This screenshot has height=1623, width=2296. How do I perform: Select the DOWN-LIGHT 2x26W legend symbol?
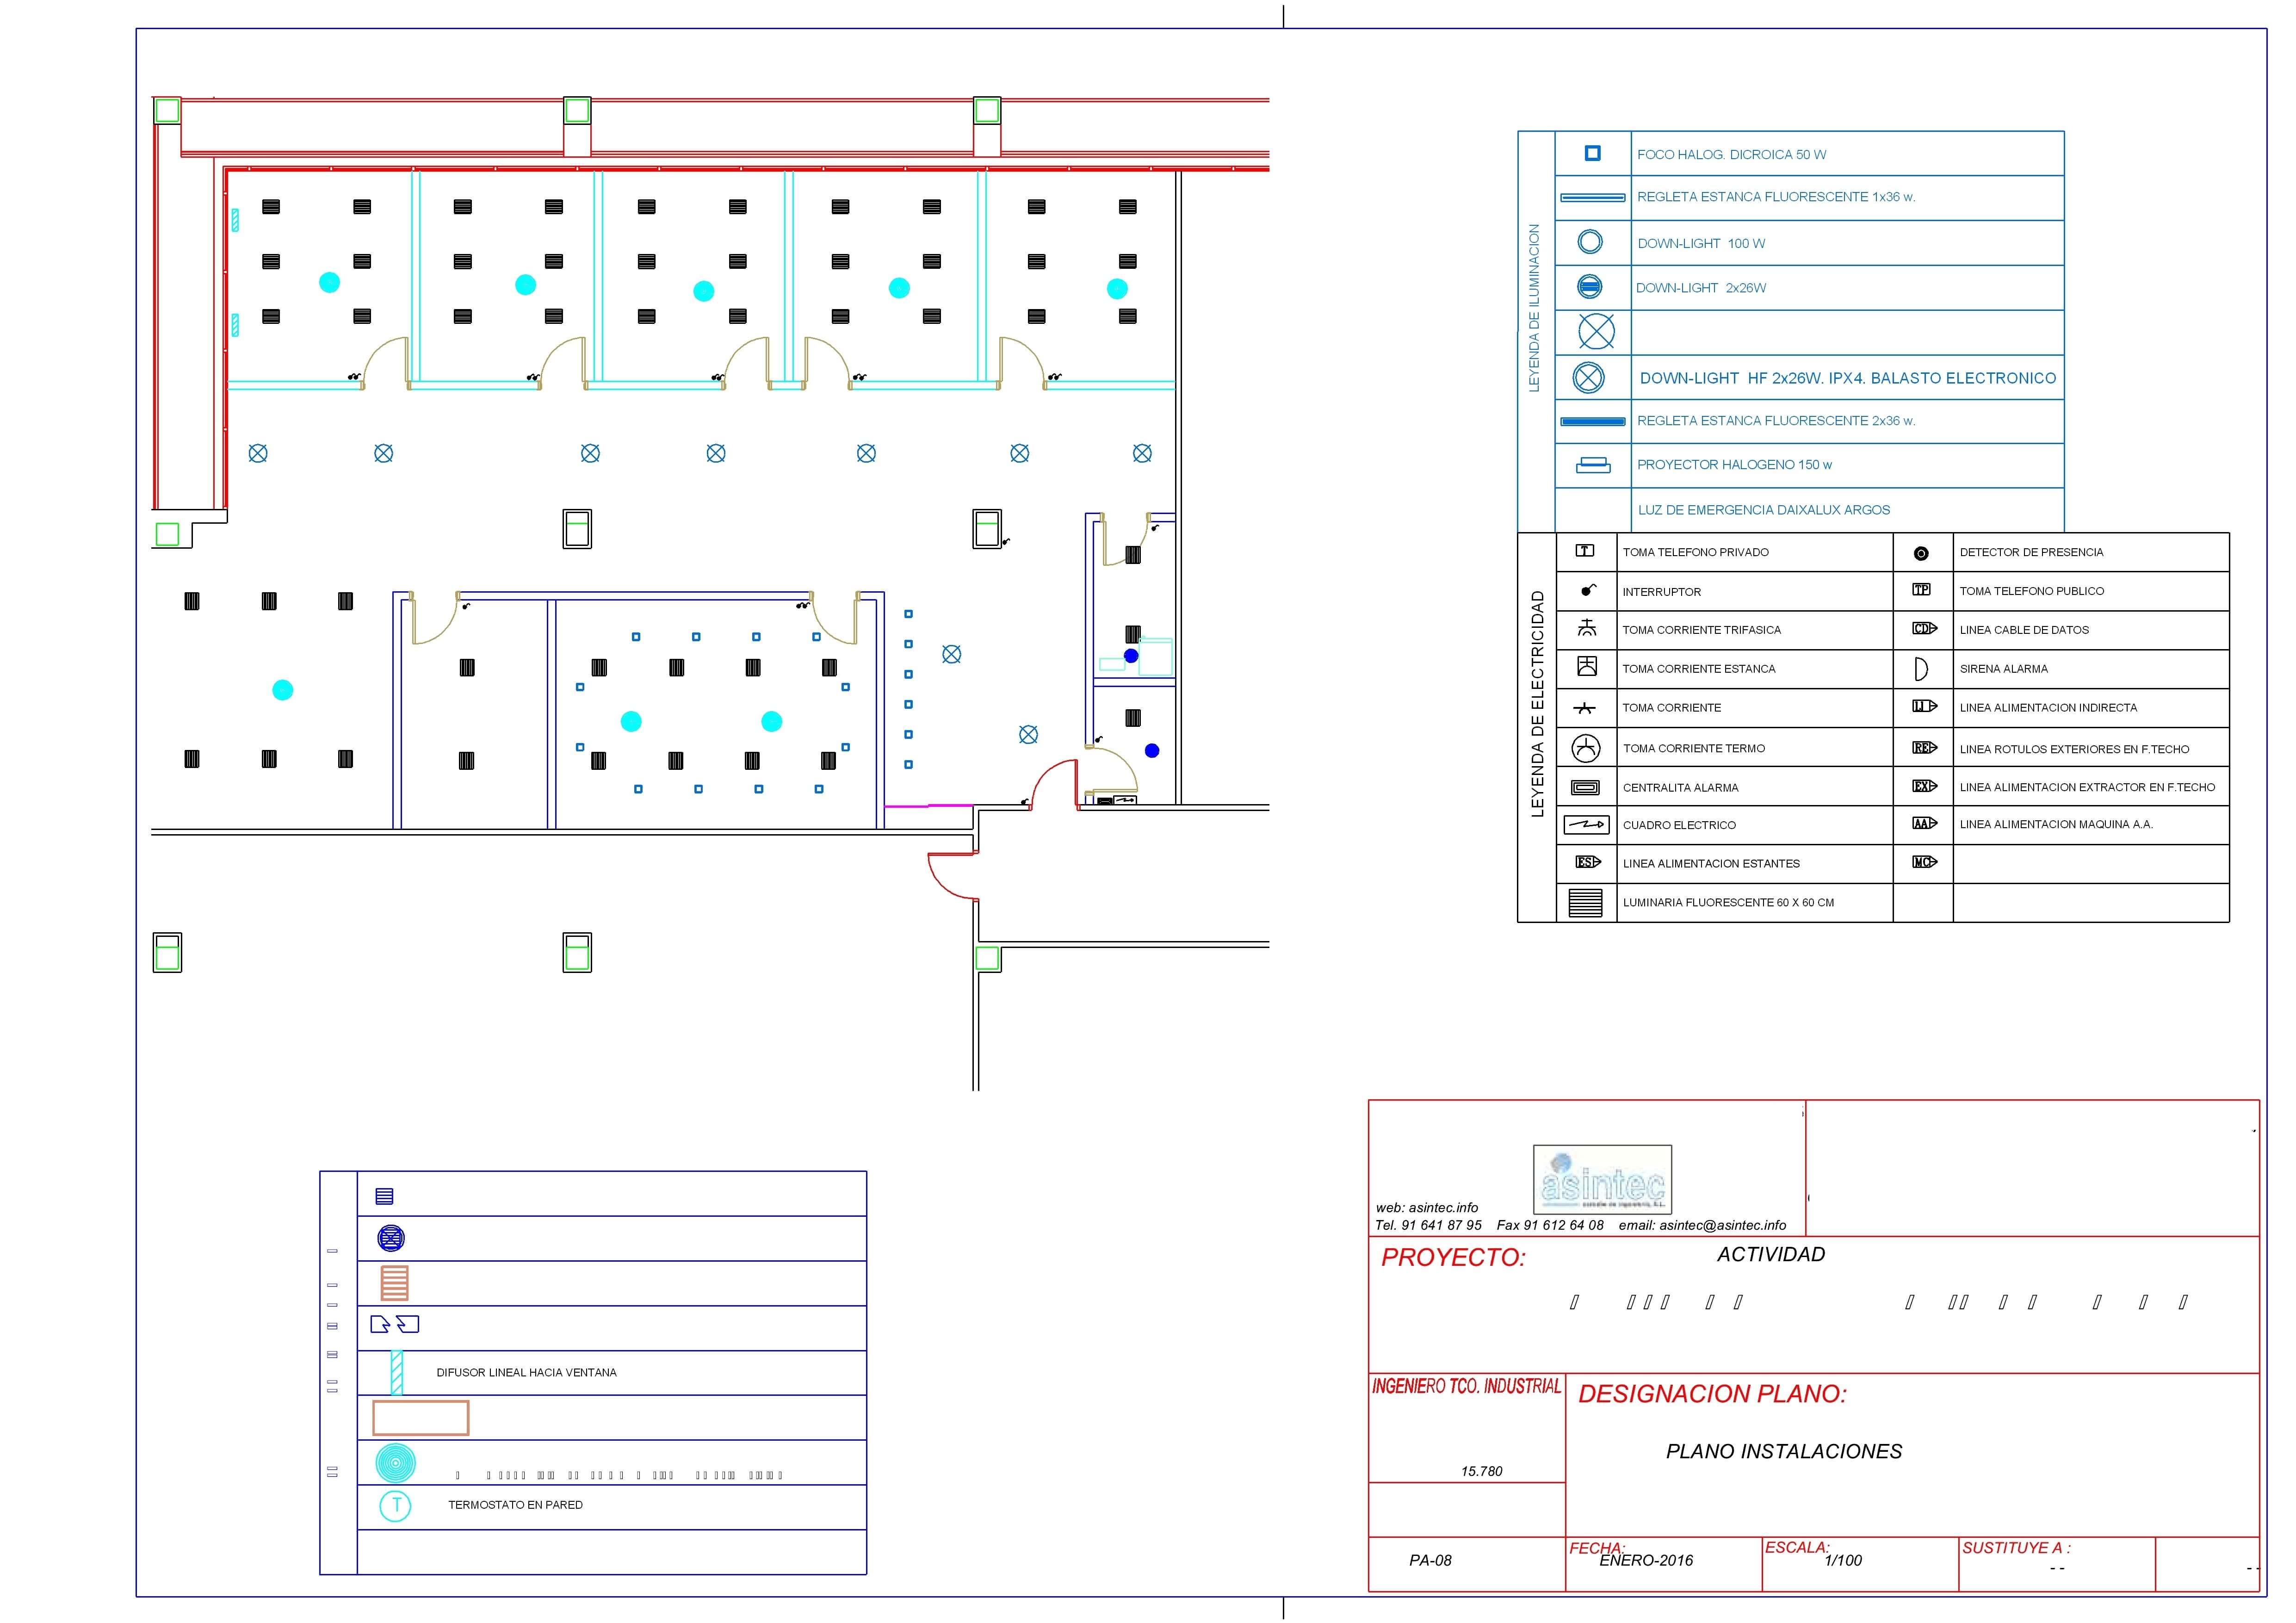coord(1589,287)
